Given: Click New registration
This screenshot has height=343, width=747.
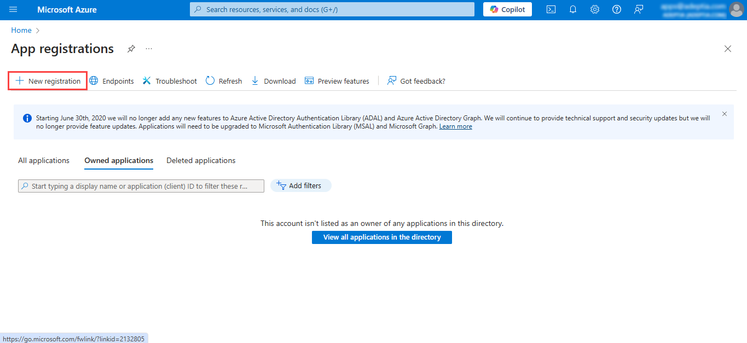Looking at the screenshot, I should (x=48, y=81).
